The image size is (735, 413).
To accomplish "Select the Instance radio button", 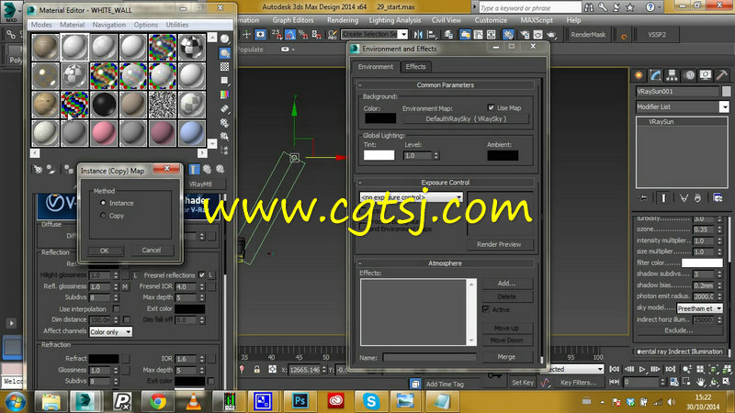I will pos(103,203).
